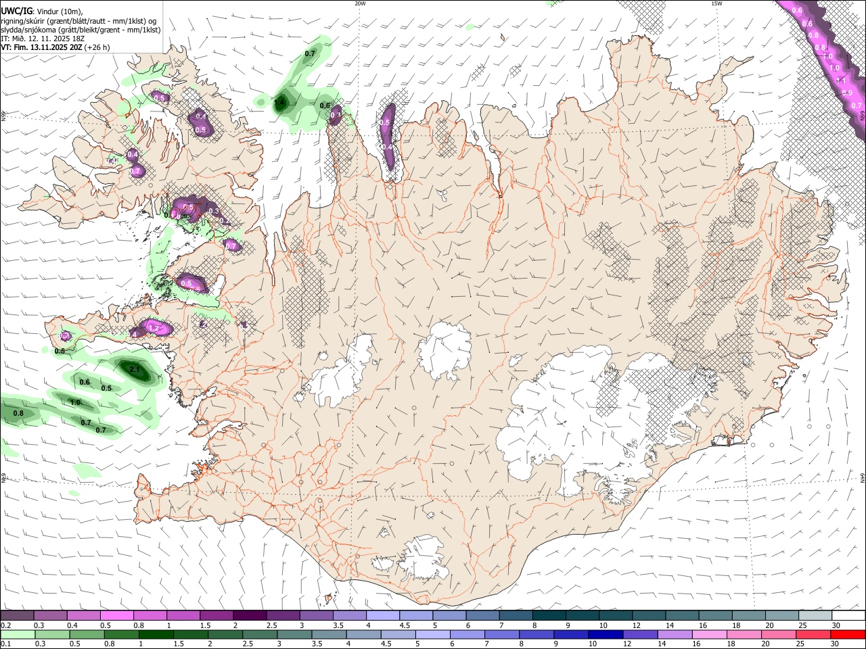Click the palest green swatch starting bottom scale

click(x=17, y=634)
